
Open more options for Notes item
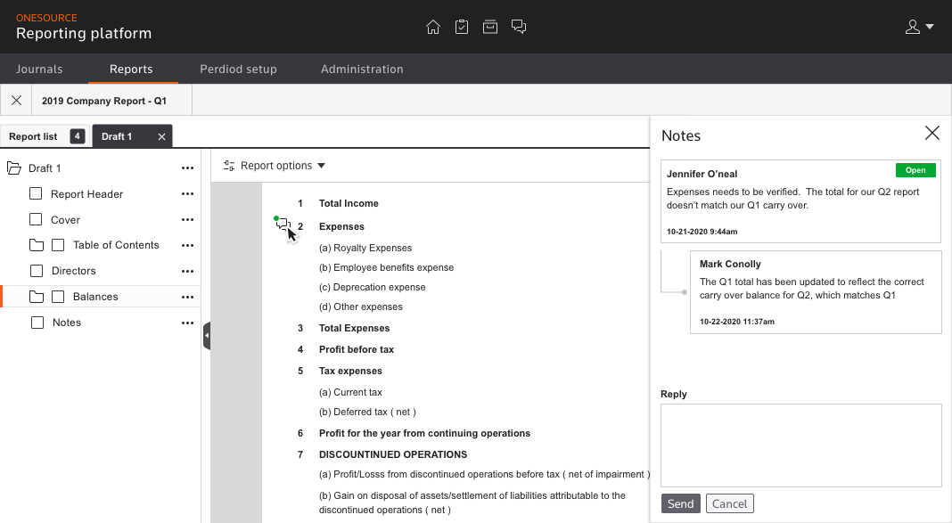click(187, 323)
